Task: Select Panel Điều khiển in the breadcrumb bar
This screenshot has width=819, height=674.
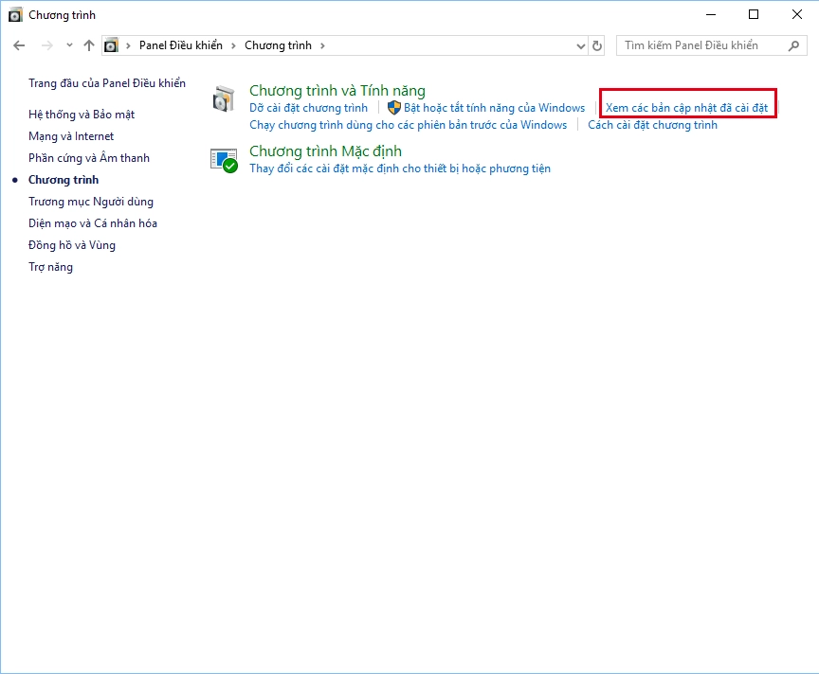Action: pyautogui.click(x=182, y=44)
